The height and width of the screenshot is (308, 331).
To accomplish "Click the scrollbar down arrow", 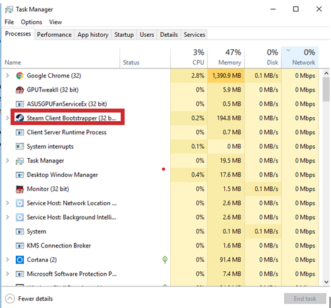I will 326,282.
